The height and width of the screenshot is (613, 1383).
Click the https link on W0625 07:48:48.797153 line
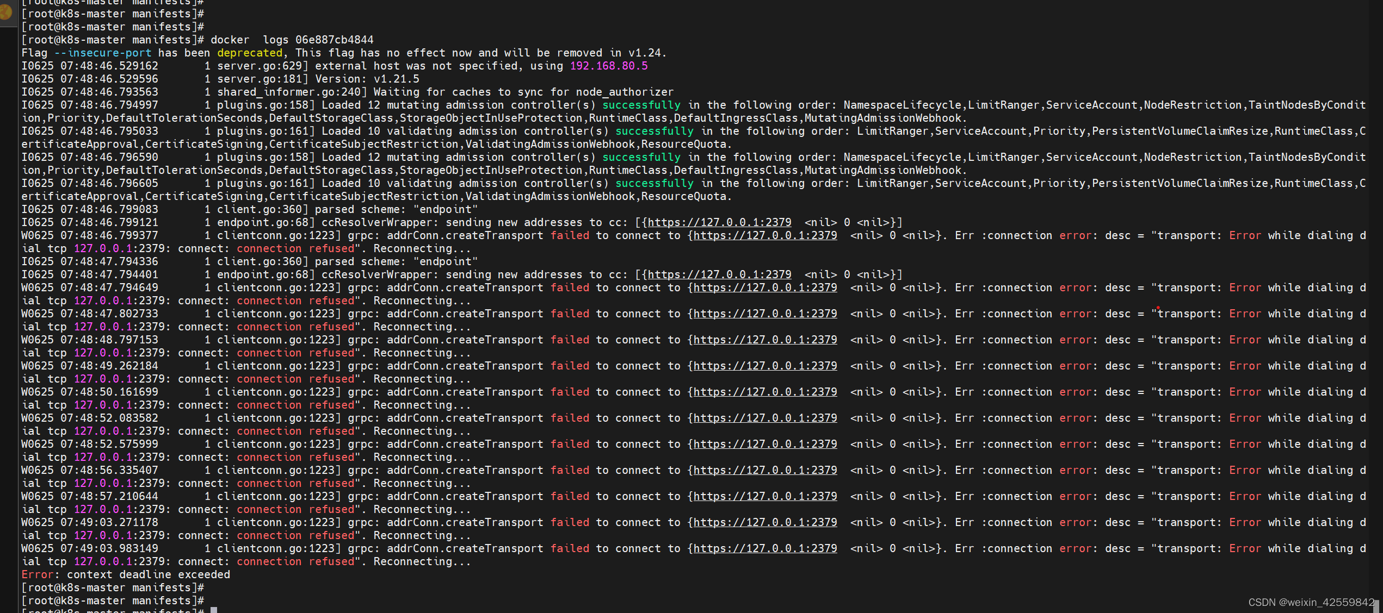point(764,340)
